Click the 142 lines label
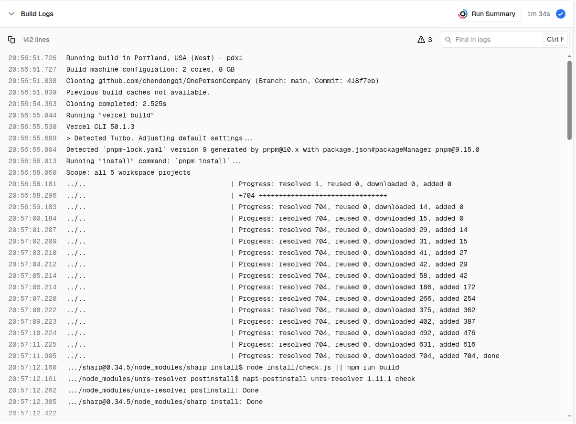The image size is (576, 424). pyautogui.click(x=36, y=40)
